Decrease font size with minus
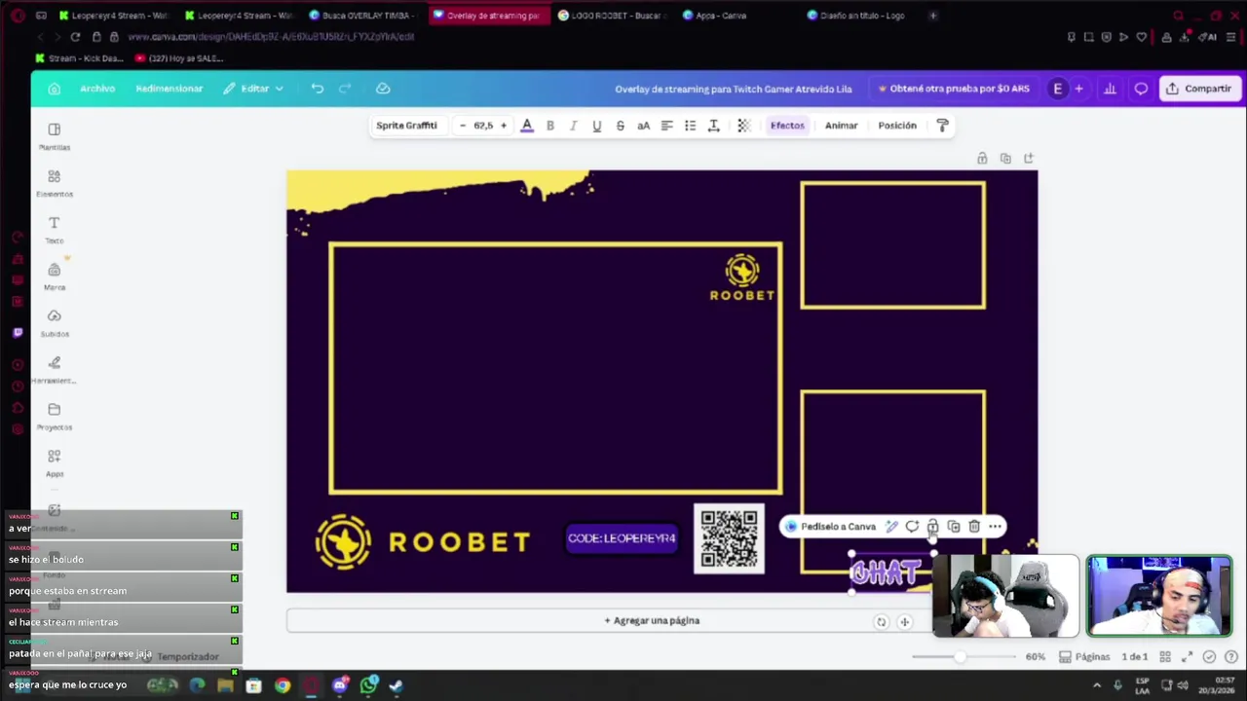This screenshot has height=701, width=1247. point(463,126)
